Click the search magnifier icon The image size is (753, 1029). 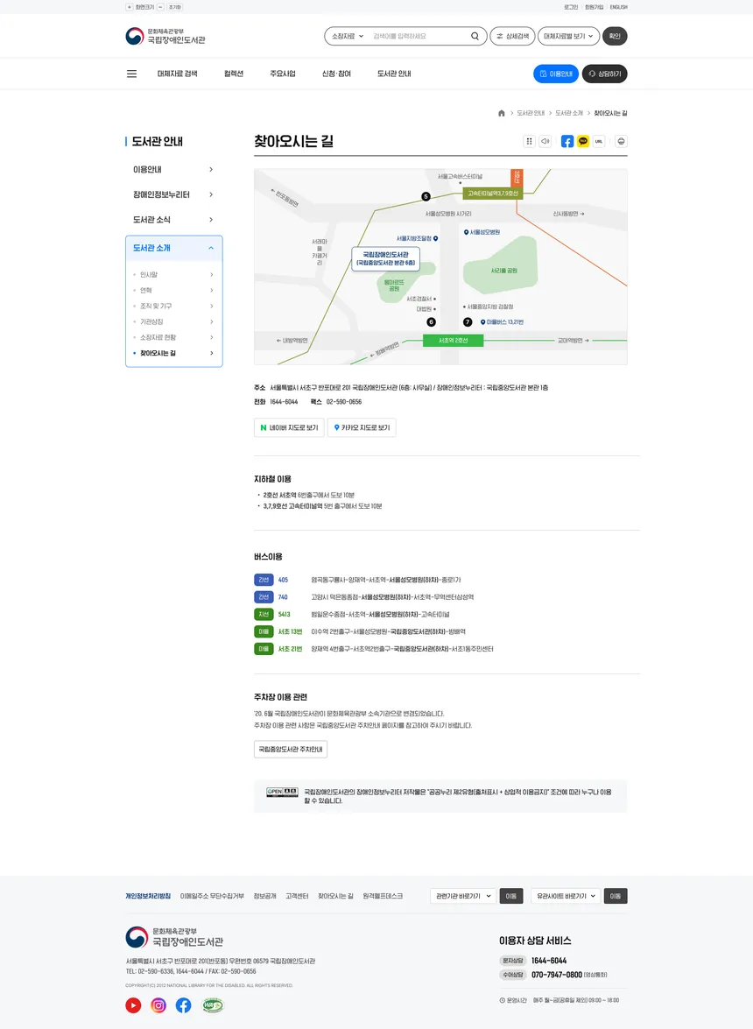coord(475,36)
